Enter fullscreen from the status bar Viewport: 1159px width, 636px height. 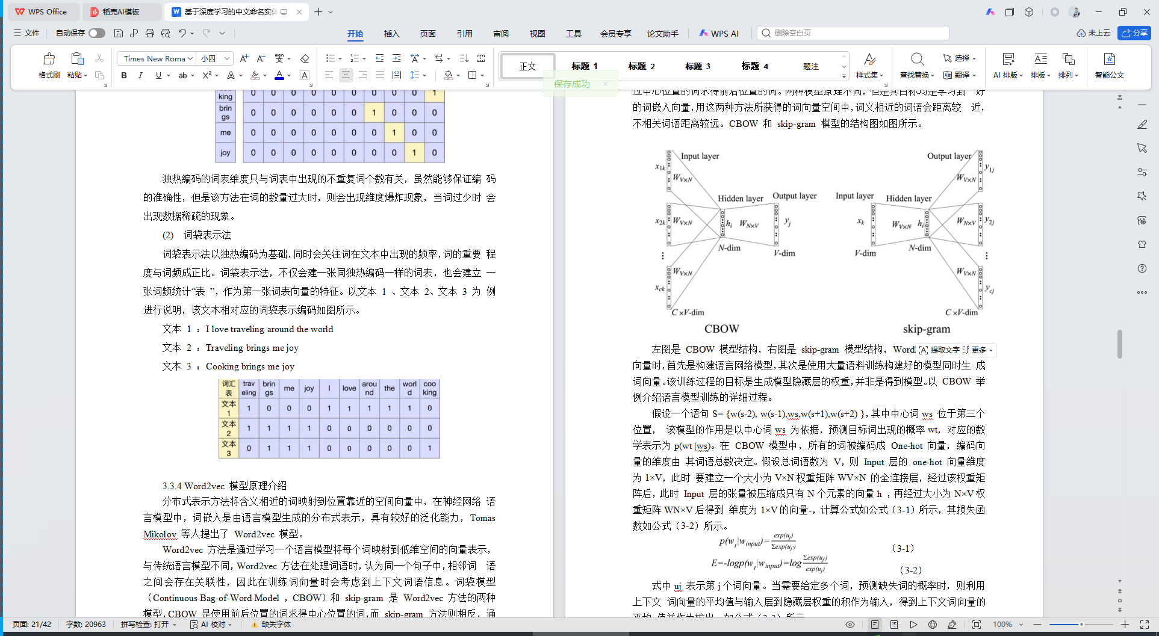(x=1145, y=625)
